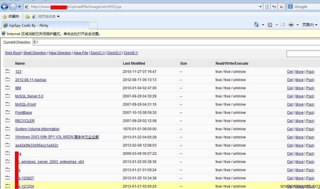Click the compatibility view icon in address bar
The image size is (320, 189).
pyautogui.click(x=267, y=7)
